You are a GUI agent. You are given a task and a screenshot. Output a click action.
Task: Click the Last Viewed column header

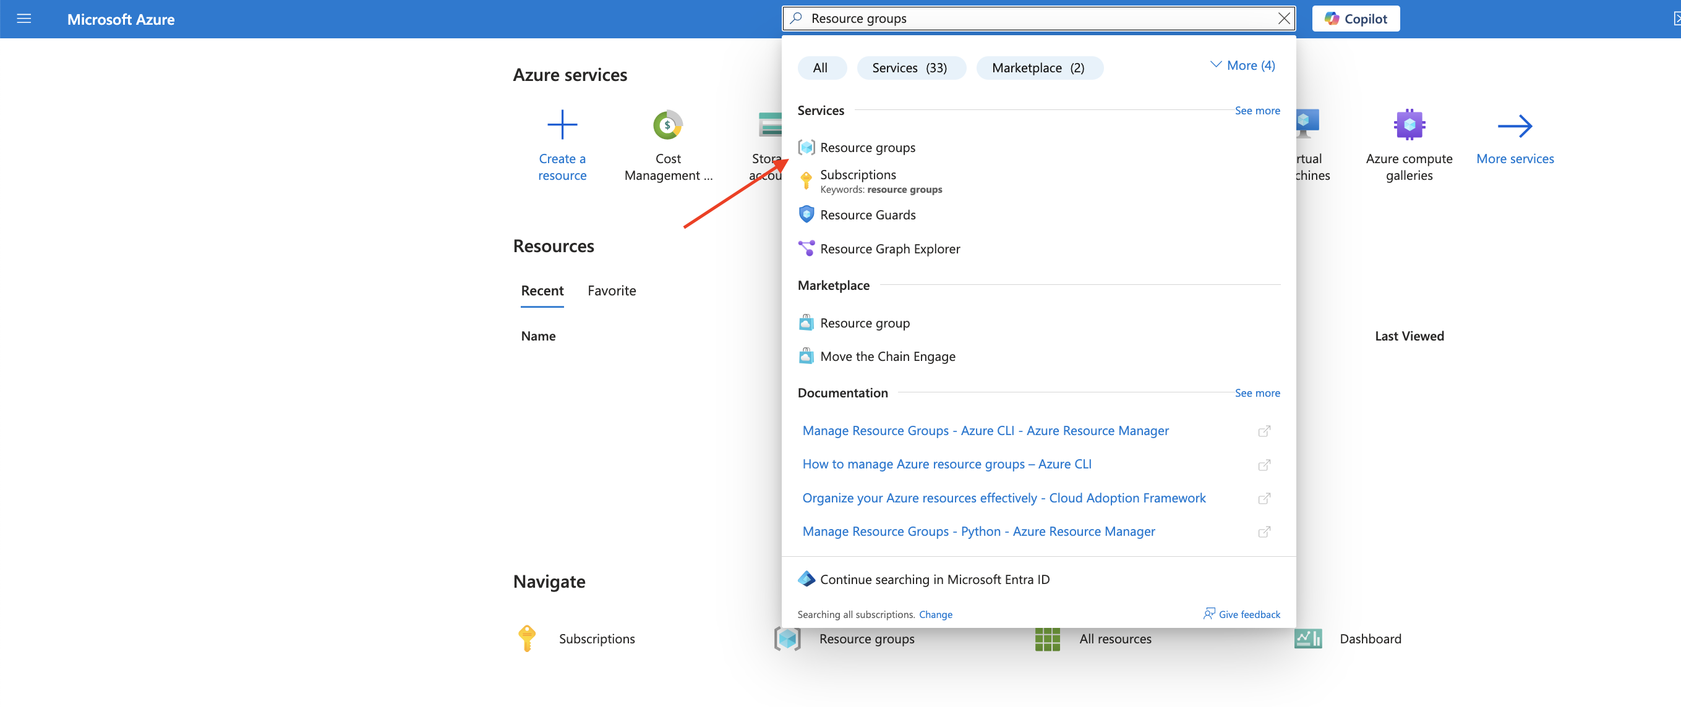[x=1409, y=336]
